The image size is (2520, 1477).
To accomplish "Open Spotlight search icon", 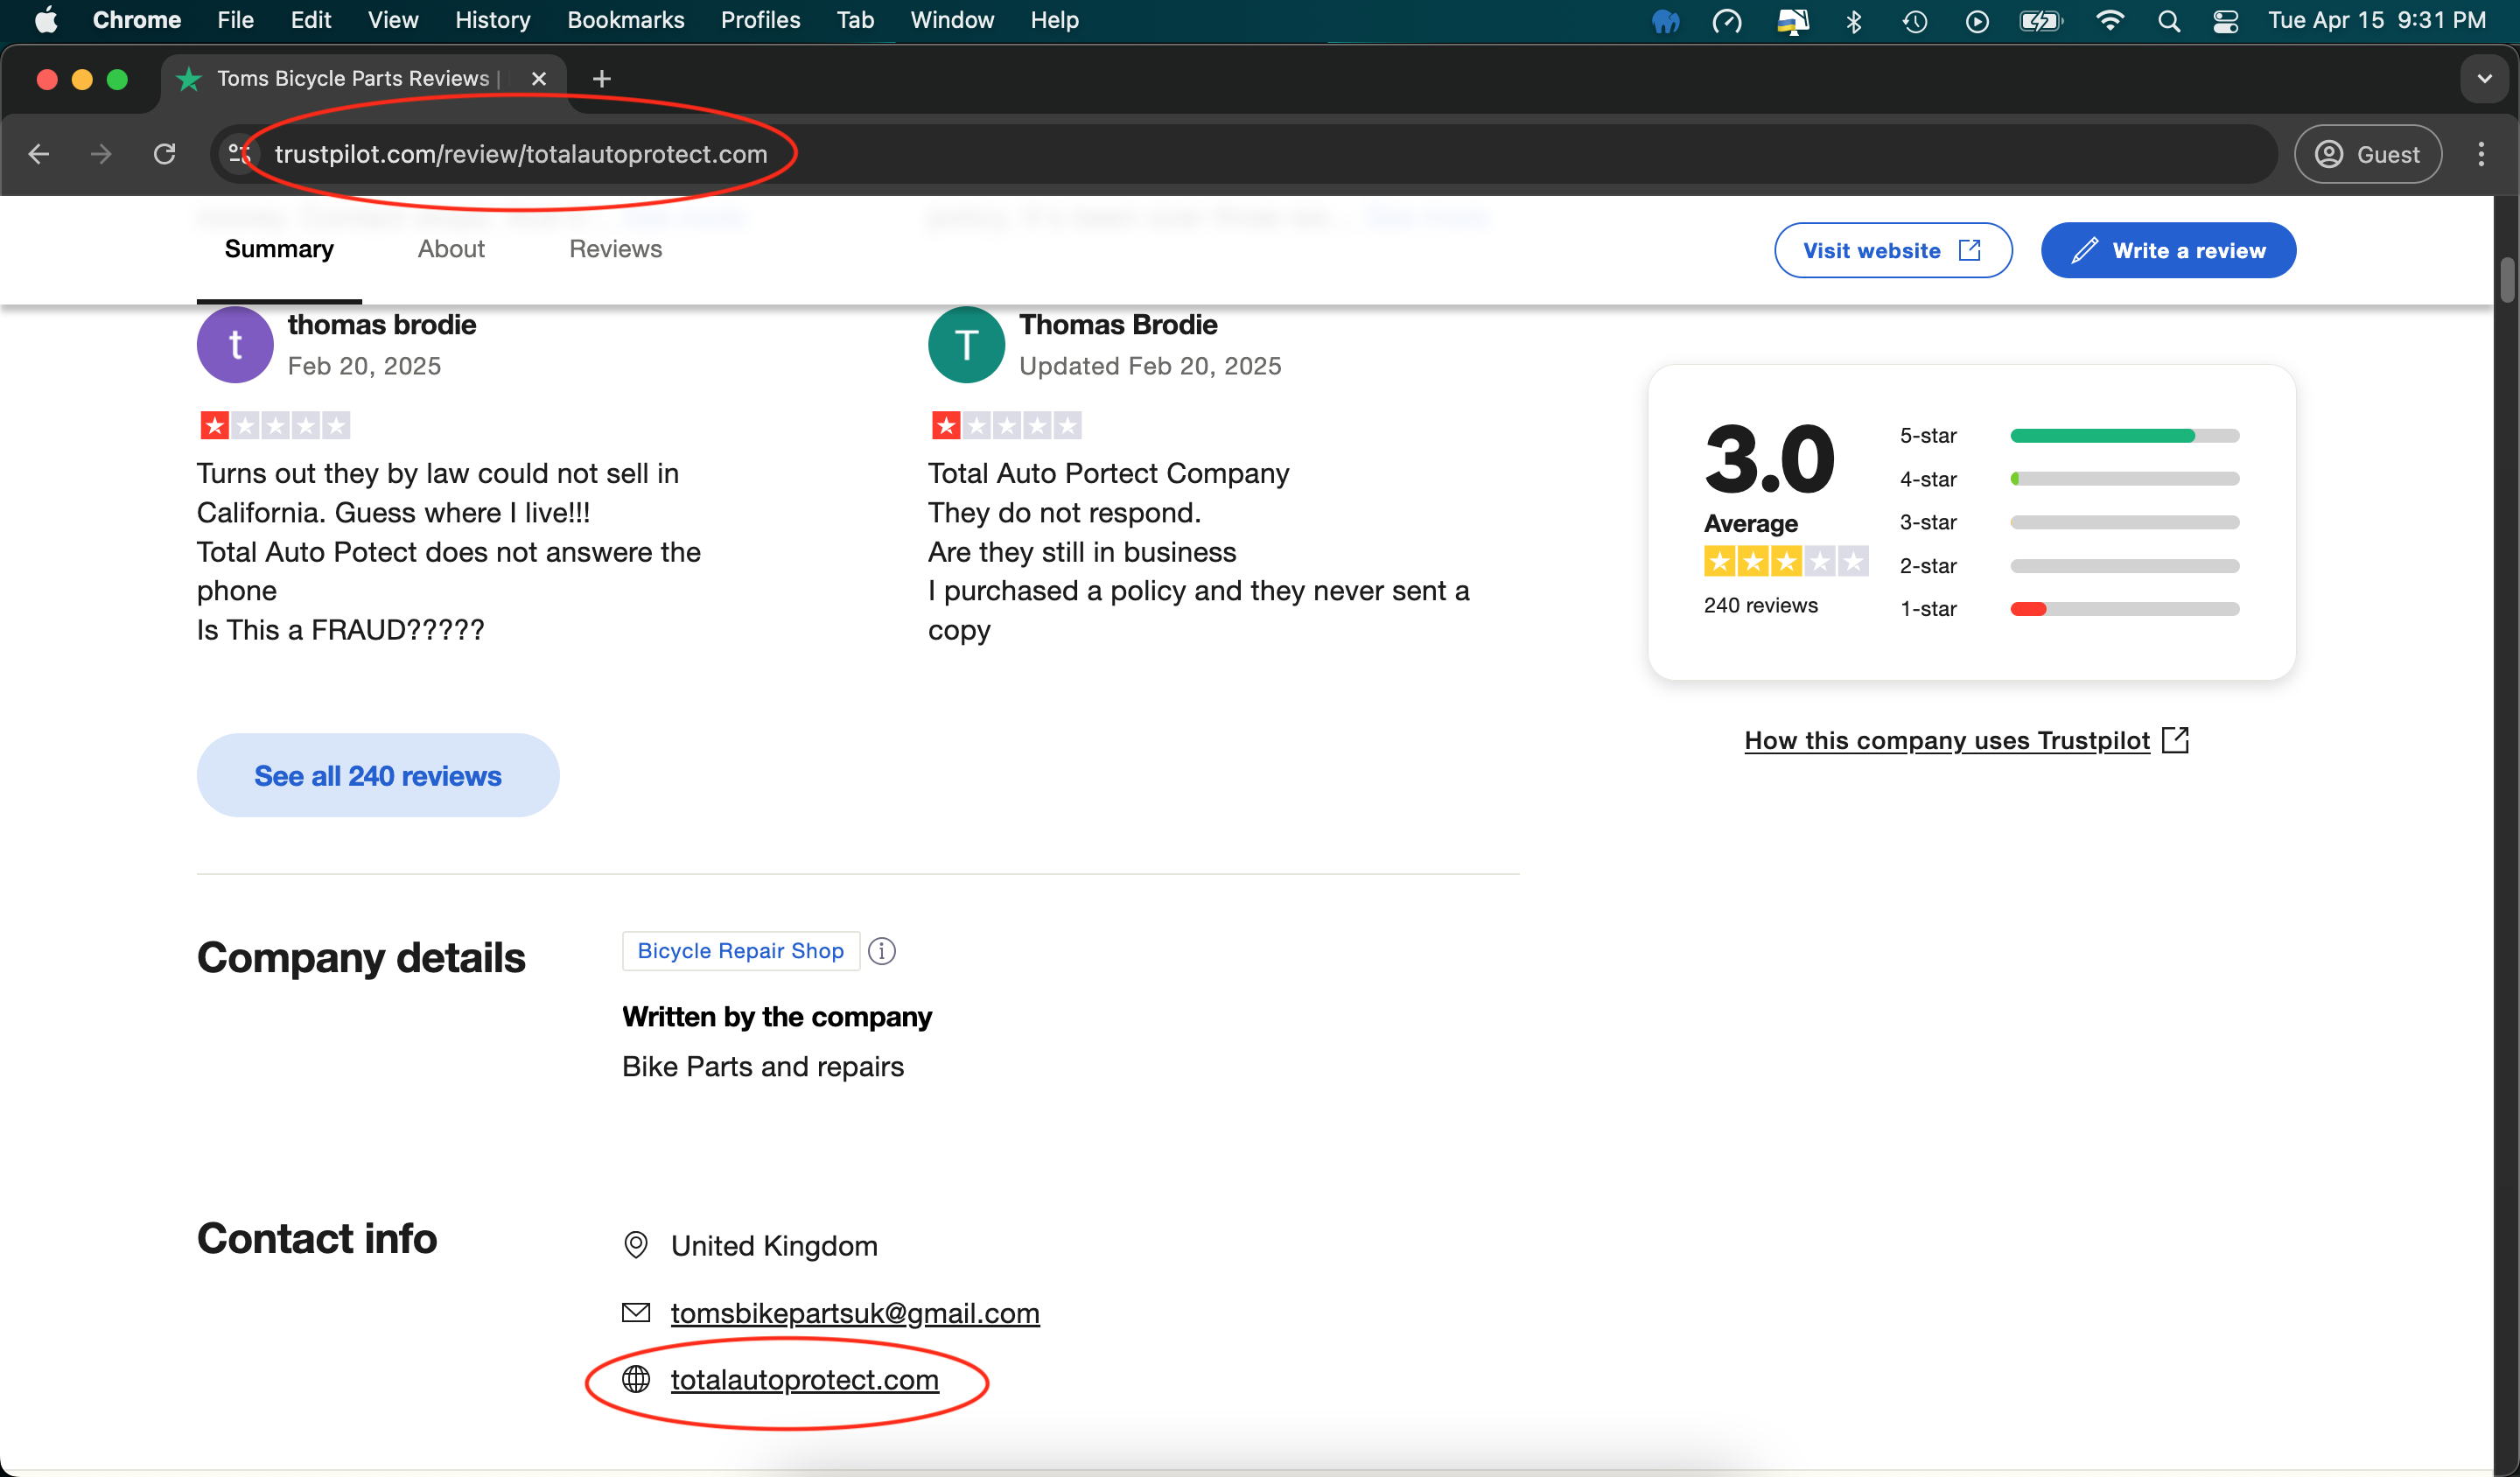I will tap(2168, 21).
